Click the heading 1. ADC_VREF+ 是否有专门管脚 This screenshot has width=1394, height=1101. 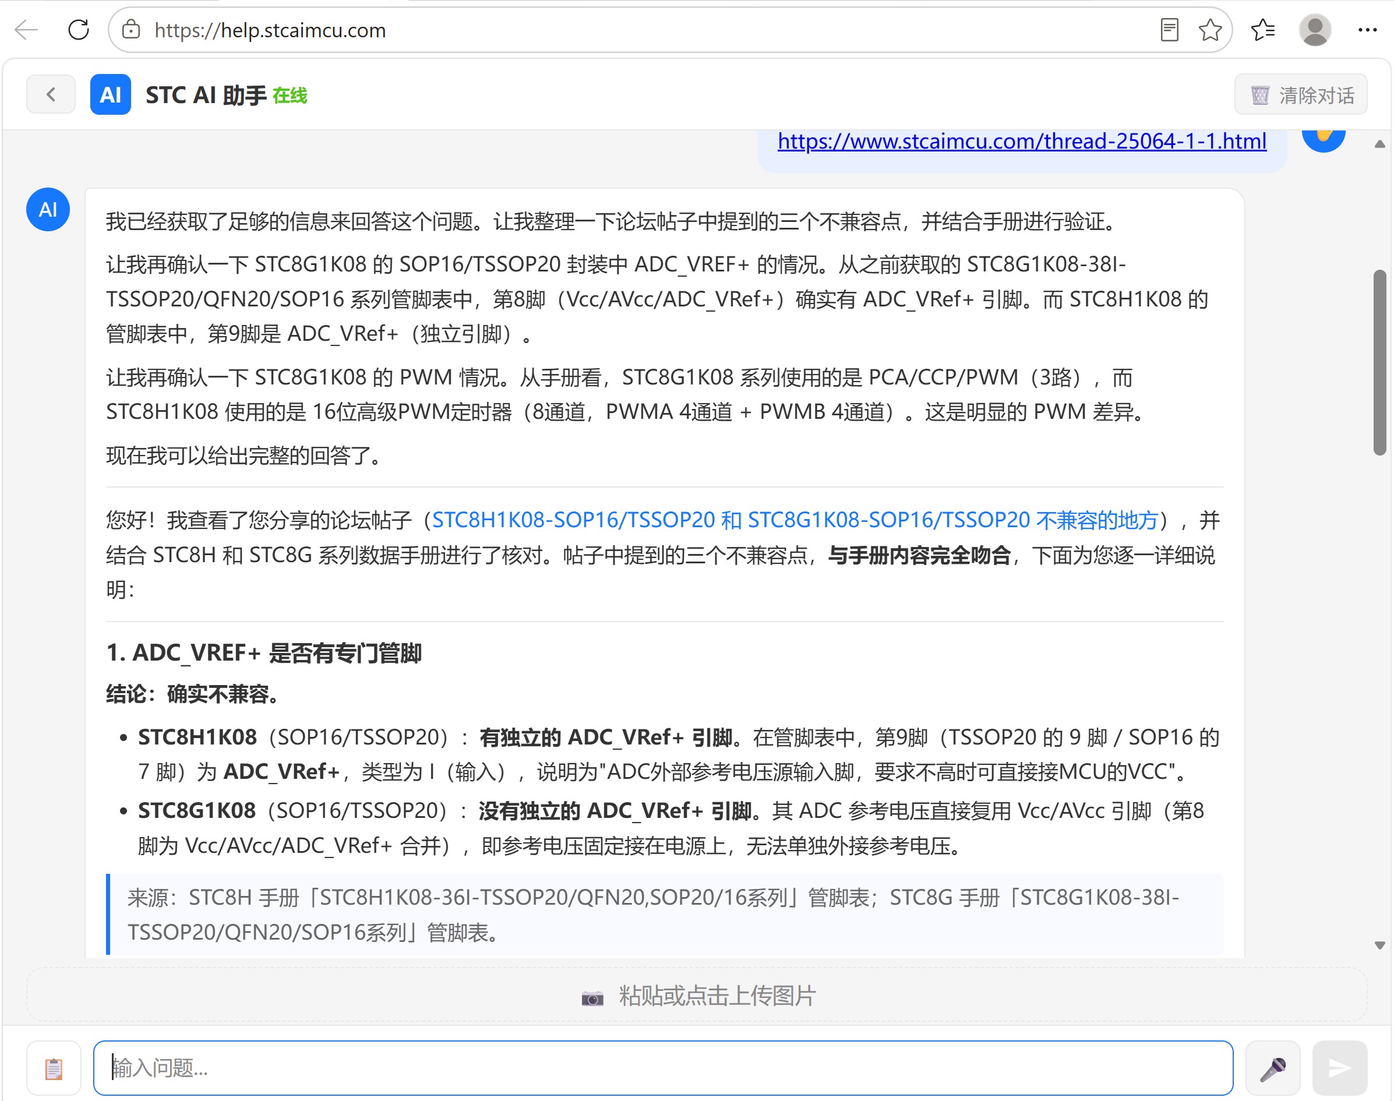click(263, 652)
